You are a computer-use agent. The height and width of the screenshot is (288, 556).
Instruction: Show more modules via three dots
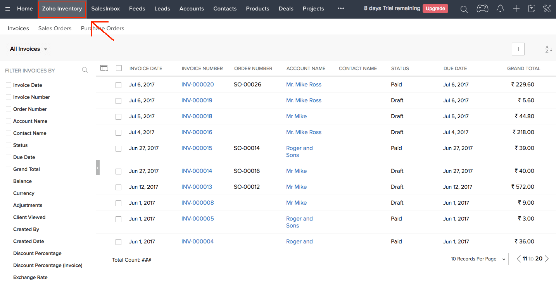341,9
